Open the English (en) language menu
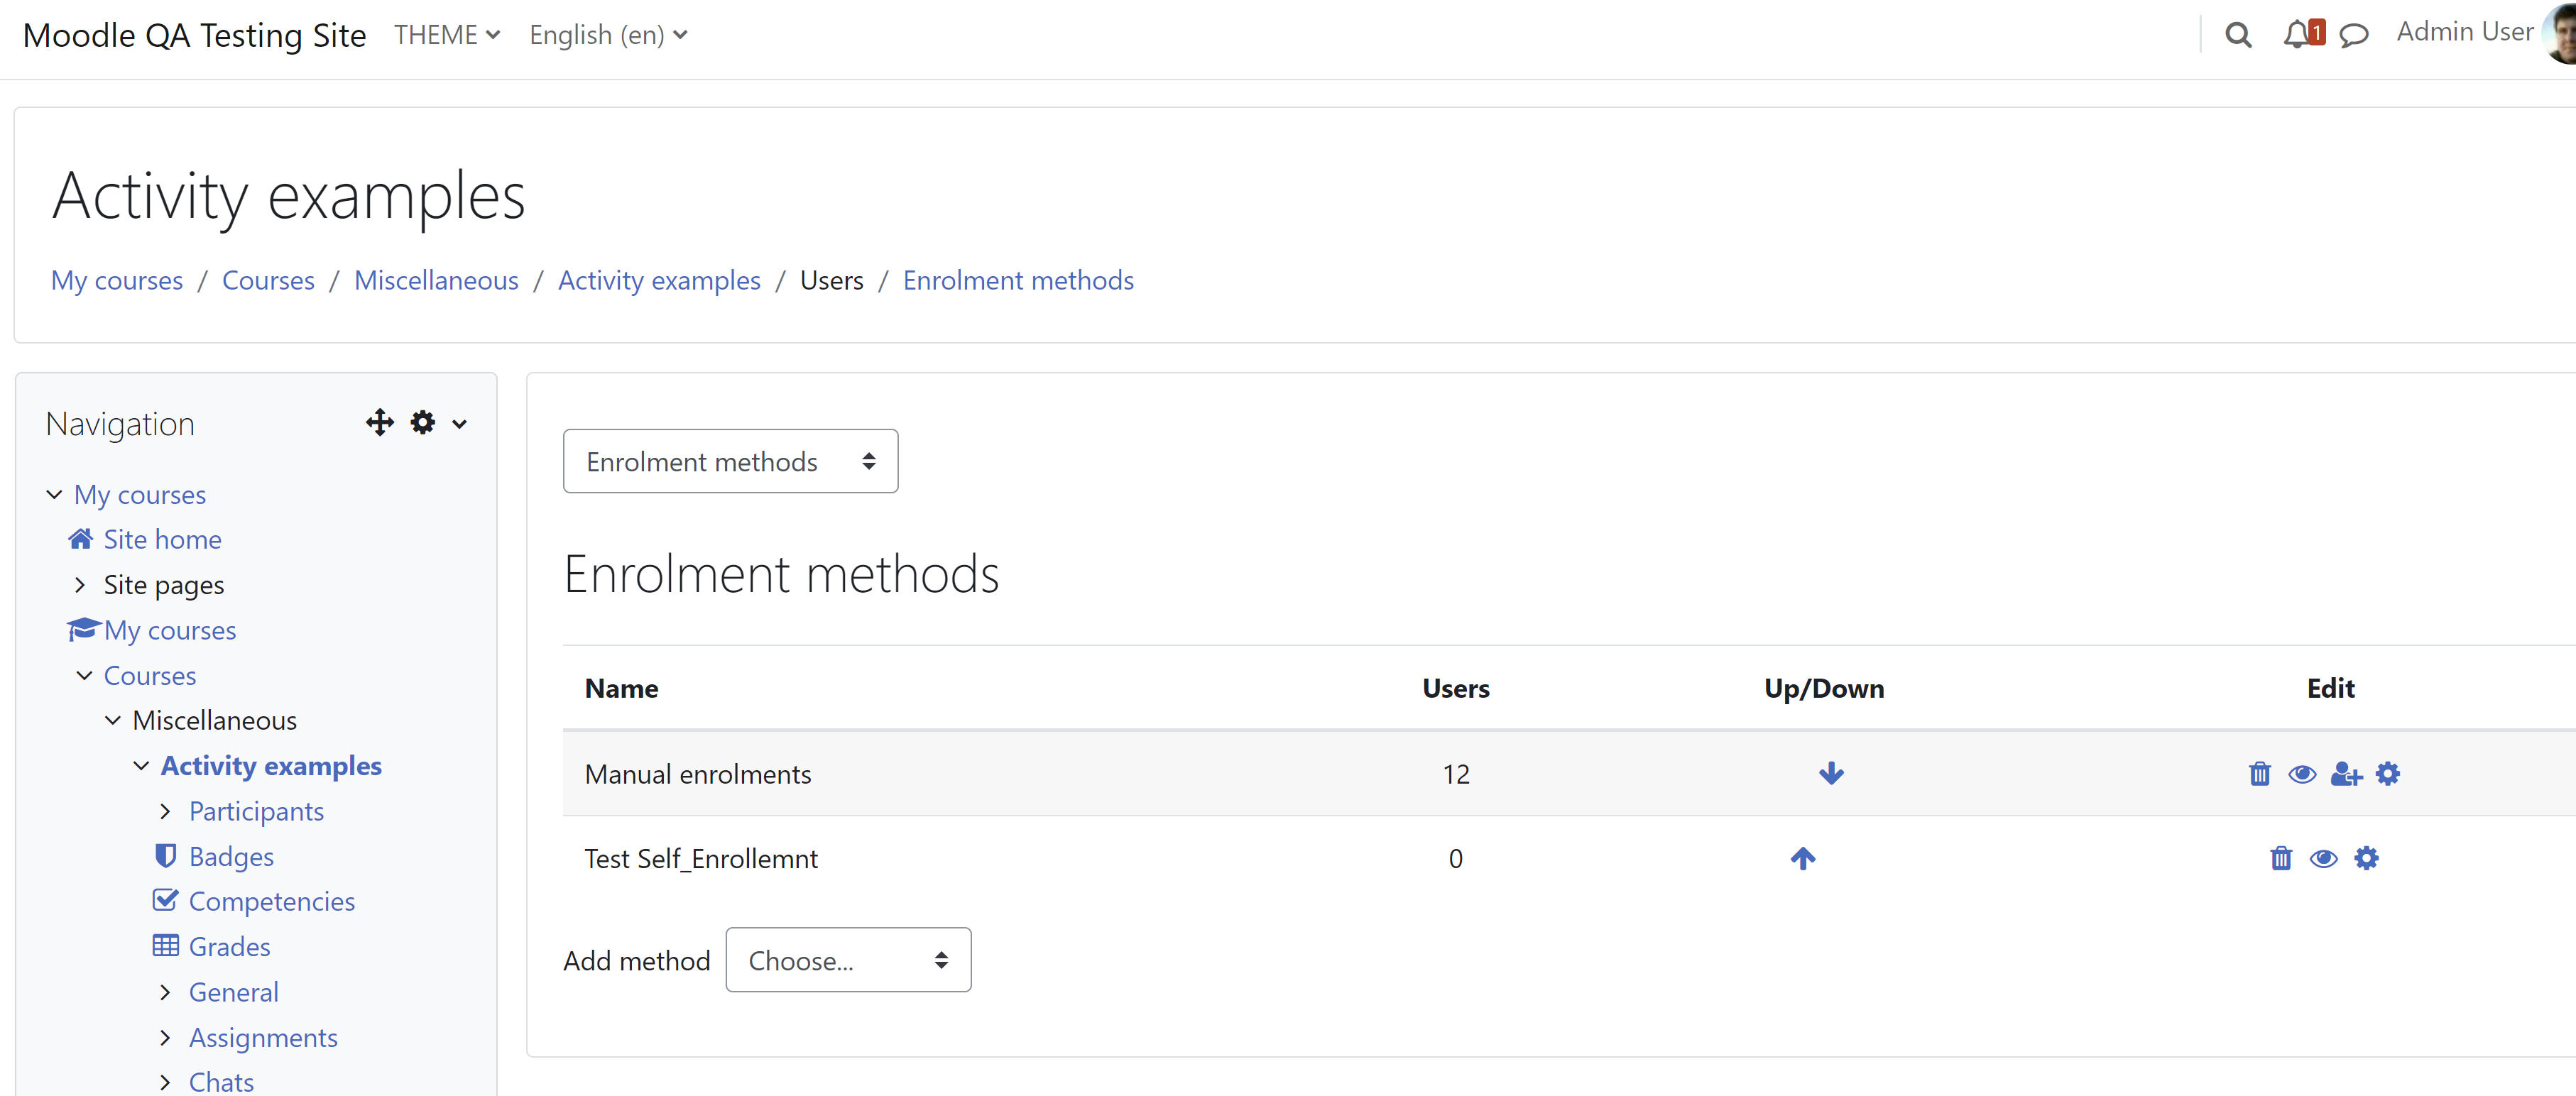Viewport: 2576px width, 1096px height. (608, 35)
